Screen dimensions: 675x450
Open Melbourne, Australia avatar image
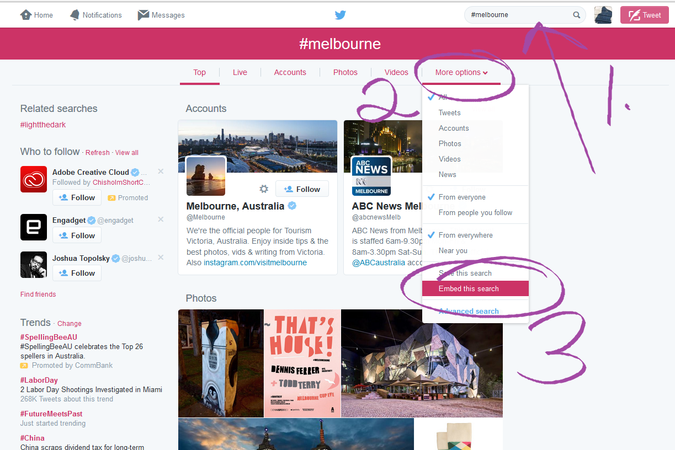click(x=206, y=176)
